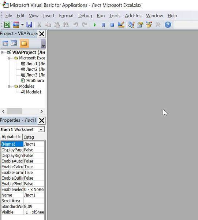The height and width of the screenshot is (220, 198).
Task: Collapse the Modules folder node
Action: [x=9, y=87]
